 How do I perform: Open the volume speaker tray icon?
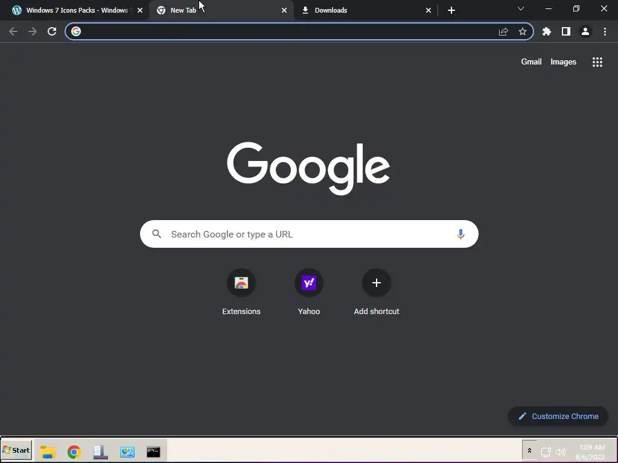coord(561,452)
